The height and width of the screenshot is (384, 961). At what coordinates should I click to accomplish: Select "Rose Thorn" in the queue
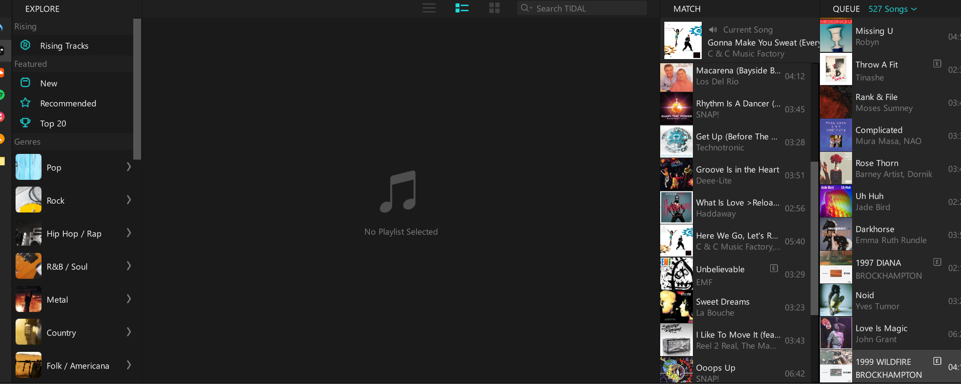pos(890,168)
